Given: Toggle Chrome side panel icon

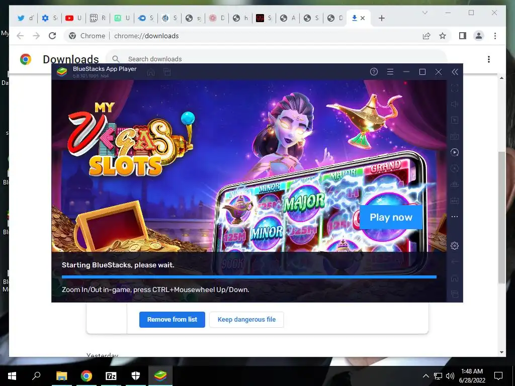Looking at the screenshot, I should pyautogui.click(x=463, y=36).
